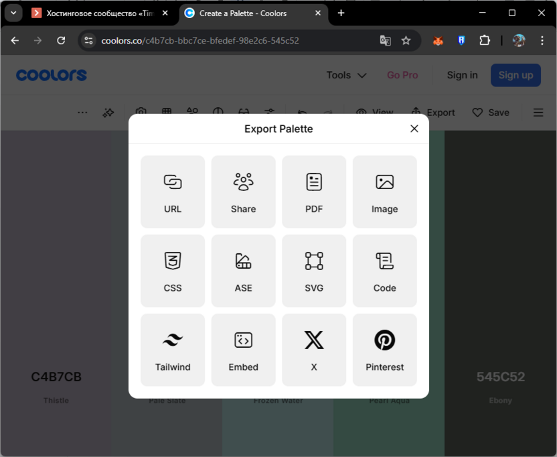This screenshot has height=457, width=557.
Task: Click the Sign in link
Action: [x=462, y=75]
